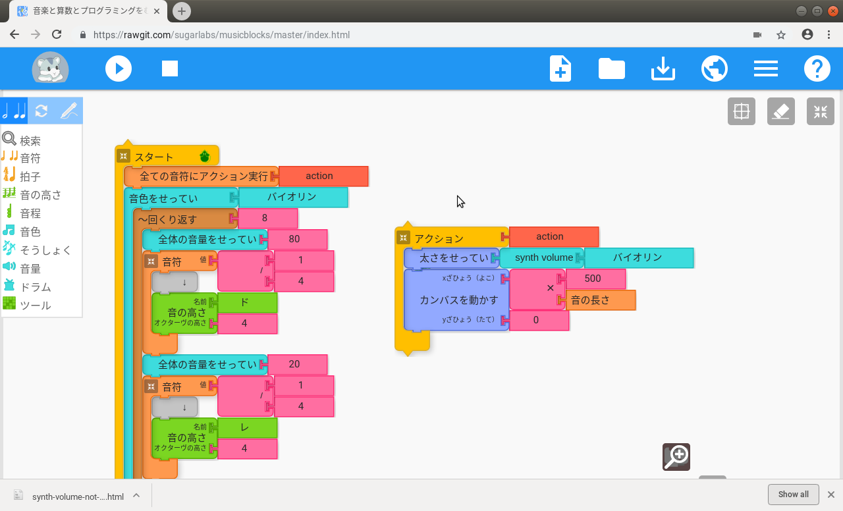843x511 pixels.
Task: Collapse the first 音符 block with ド
Action: pyautogui.click(x=151, y=261)
